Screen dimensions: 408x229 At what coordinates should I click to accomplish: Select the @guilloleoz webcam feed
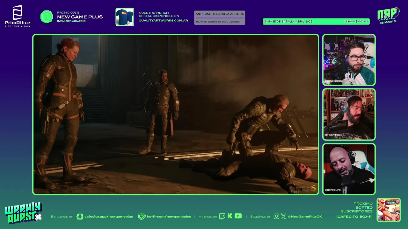(x=349, y=60)
